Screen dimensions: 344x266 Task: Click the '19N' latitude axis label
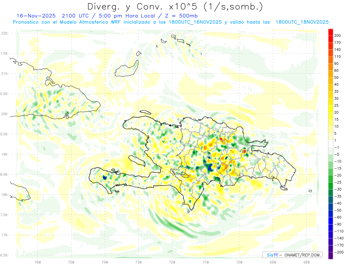4,154
